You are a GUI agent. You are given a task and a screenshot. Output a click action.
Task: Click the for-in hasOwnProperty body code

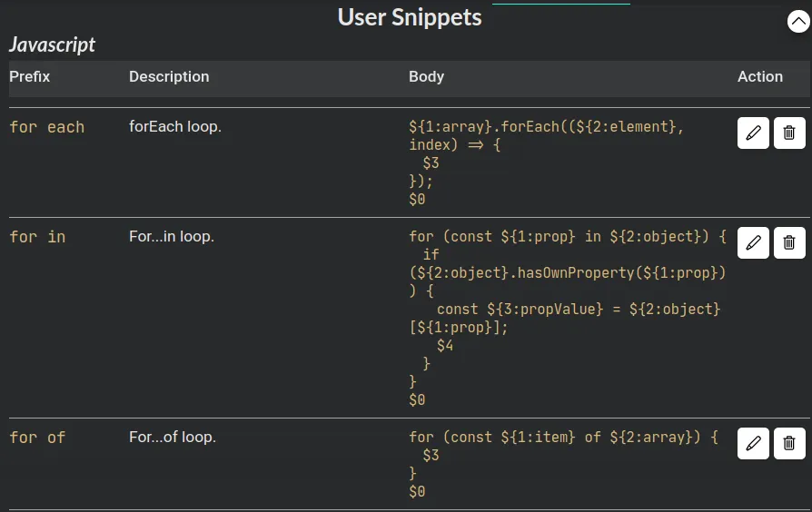coord(568,318)
